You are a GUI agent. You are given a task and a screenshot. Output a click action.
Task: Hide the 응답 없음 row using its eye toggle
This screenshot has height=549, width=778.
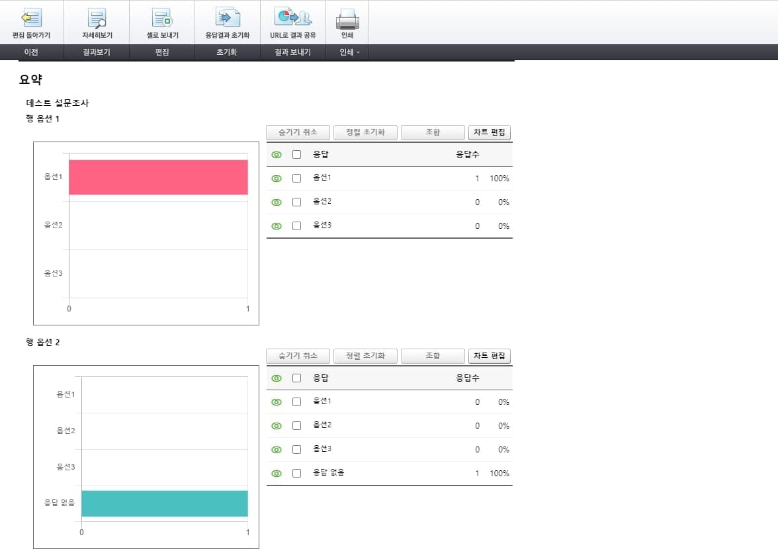pos(277,473)
